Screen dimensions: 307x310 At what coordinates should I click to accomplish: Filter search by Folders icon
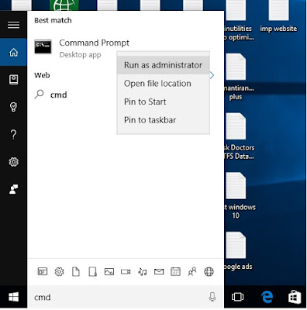92,272
